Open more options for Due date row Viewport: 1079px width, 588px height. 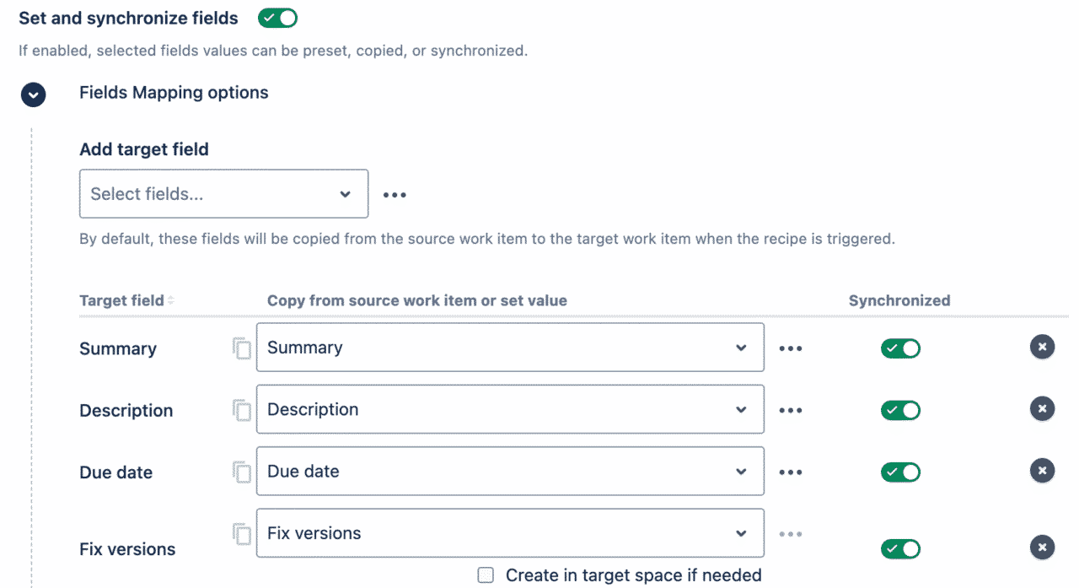click(x=791, y=472)
